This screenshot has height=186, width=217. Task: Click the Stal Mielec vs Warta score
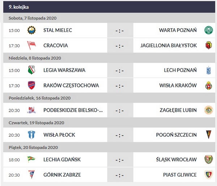(x=120, y=30)
